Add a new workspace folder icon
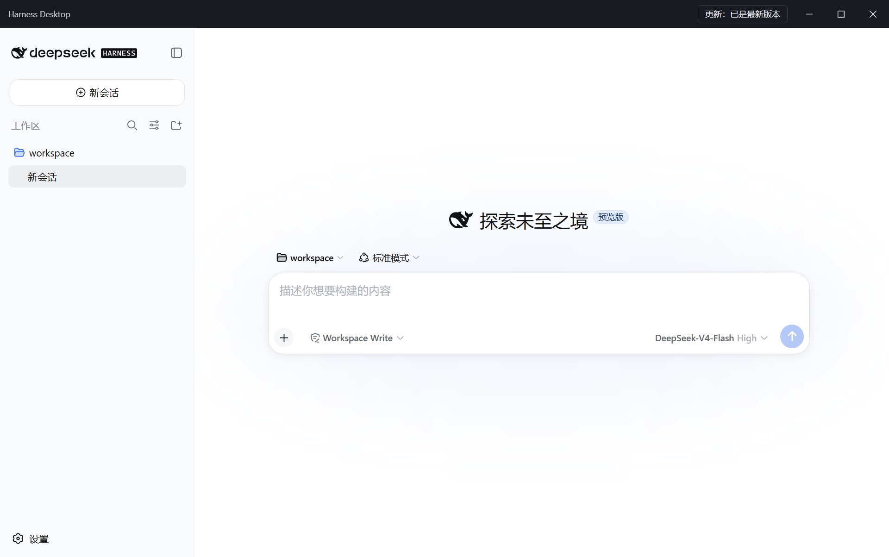Image resolution: width=889 pixels, height=557 pixels. [176, 125]
